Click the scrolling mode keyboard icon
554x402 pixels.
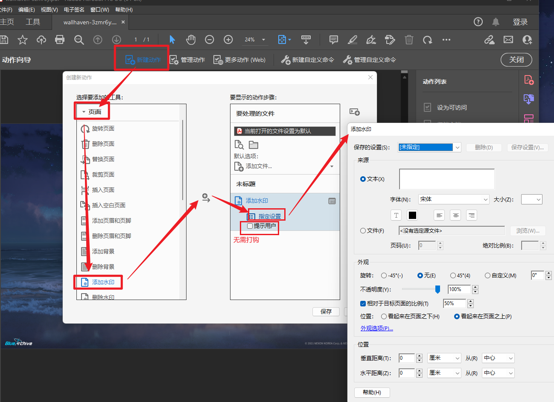click(306, 40)
